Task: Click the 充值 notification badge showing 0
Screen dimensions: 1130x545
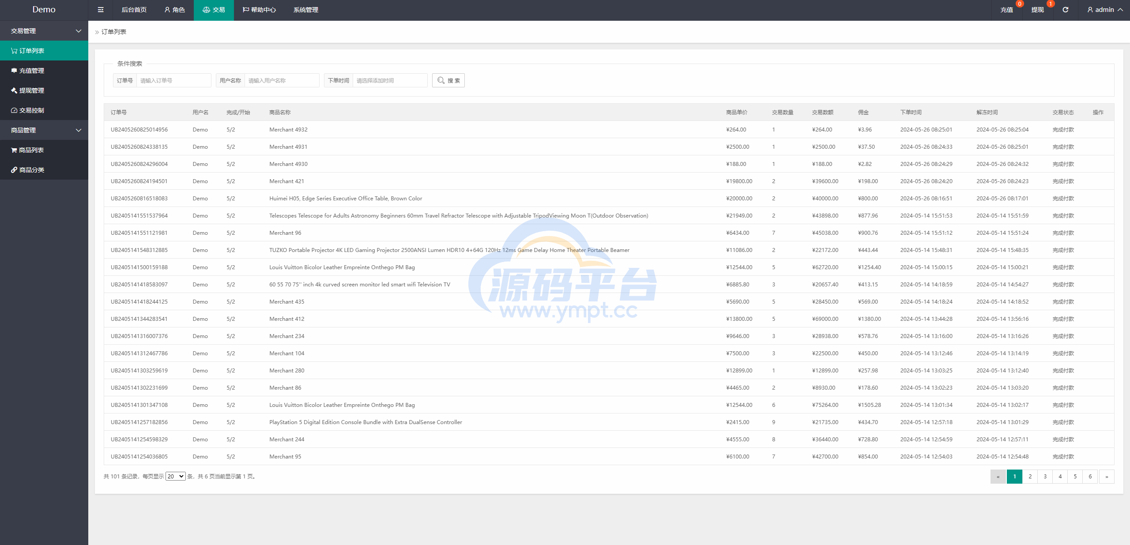Action: pyautogui.click(x=1020, y=4)
